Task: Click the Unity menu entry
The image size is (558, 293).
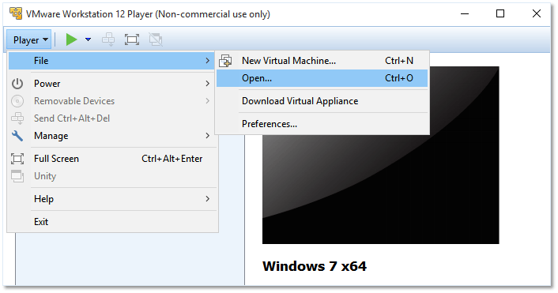Action: click(111, 176)
